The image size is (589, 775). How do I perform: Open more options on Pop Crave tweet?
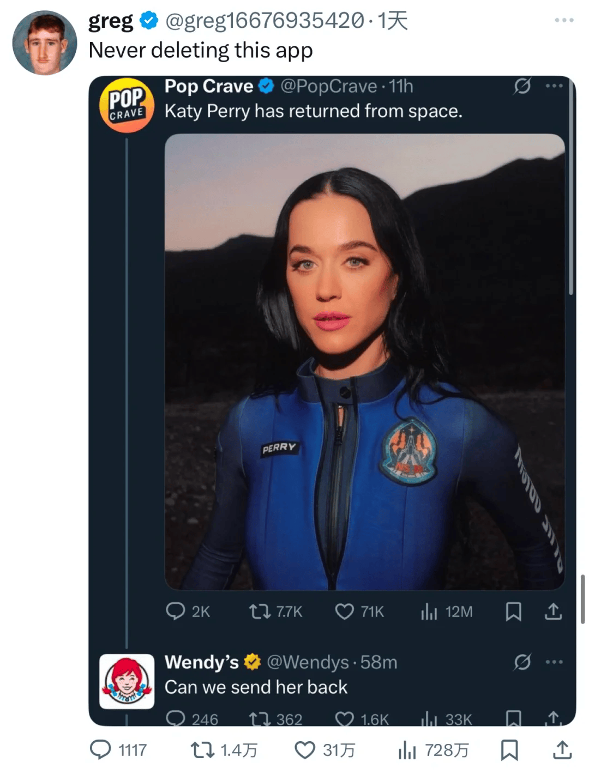pyautogui.click(x=554, y=86)
